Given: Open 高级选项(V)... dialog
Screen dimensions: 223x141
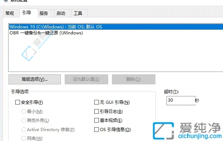Looking at the screenshot, I should point(34,79).
